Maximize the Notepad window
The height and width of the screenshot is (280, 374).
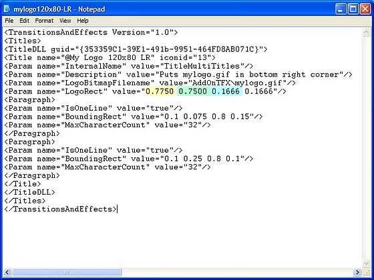pos(353,9)
